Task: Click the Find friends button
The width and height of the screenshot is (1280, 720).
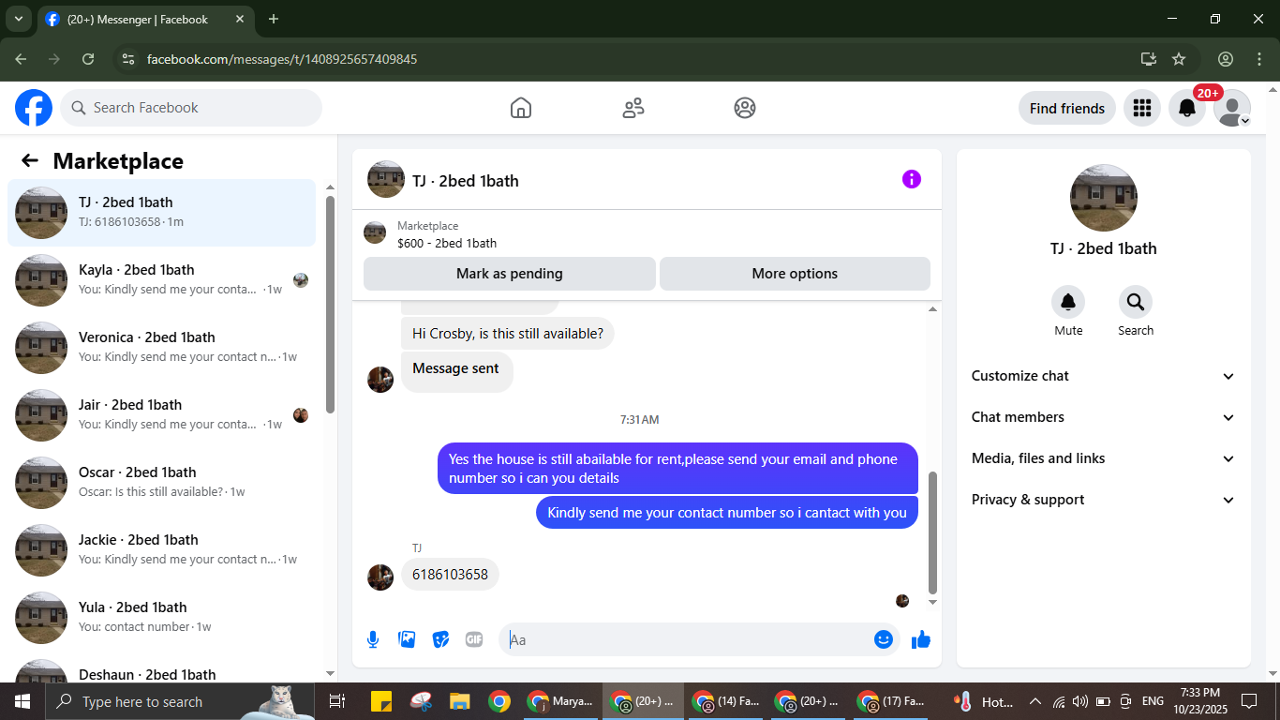Action: coord(1067,108)
